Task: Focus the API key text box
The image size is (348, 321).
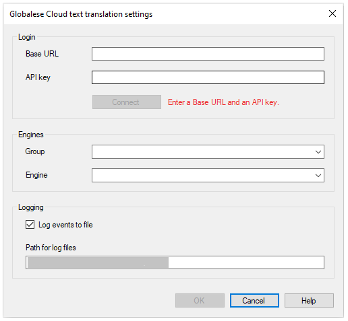Action: (x=208, y=77)
